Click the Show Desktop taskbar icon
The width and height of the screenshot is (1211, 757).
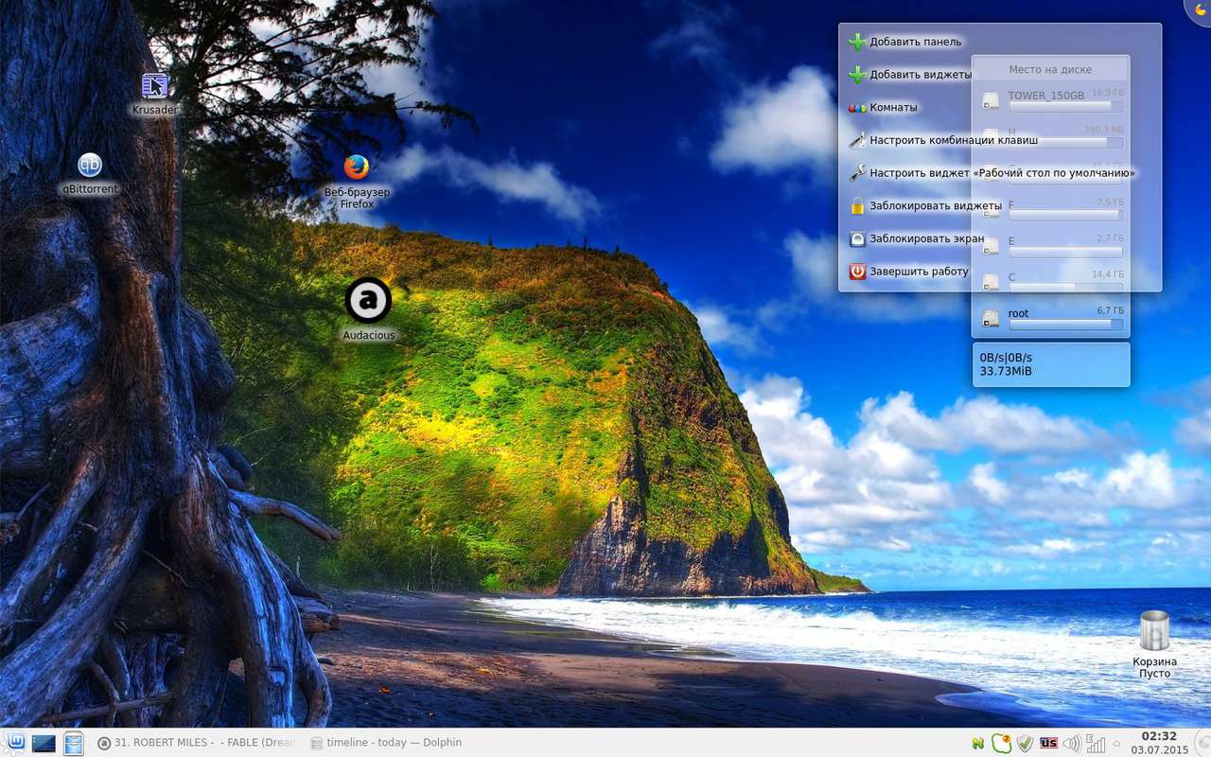point(44,743)
